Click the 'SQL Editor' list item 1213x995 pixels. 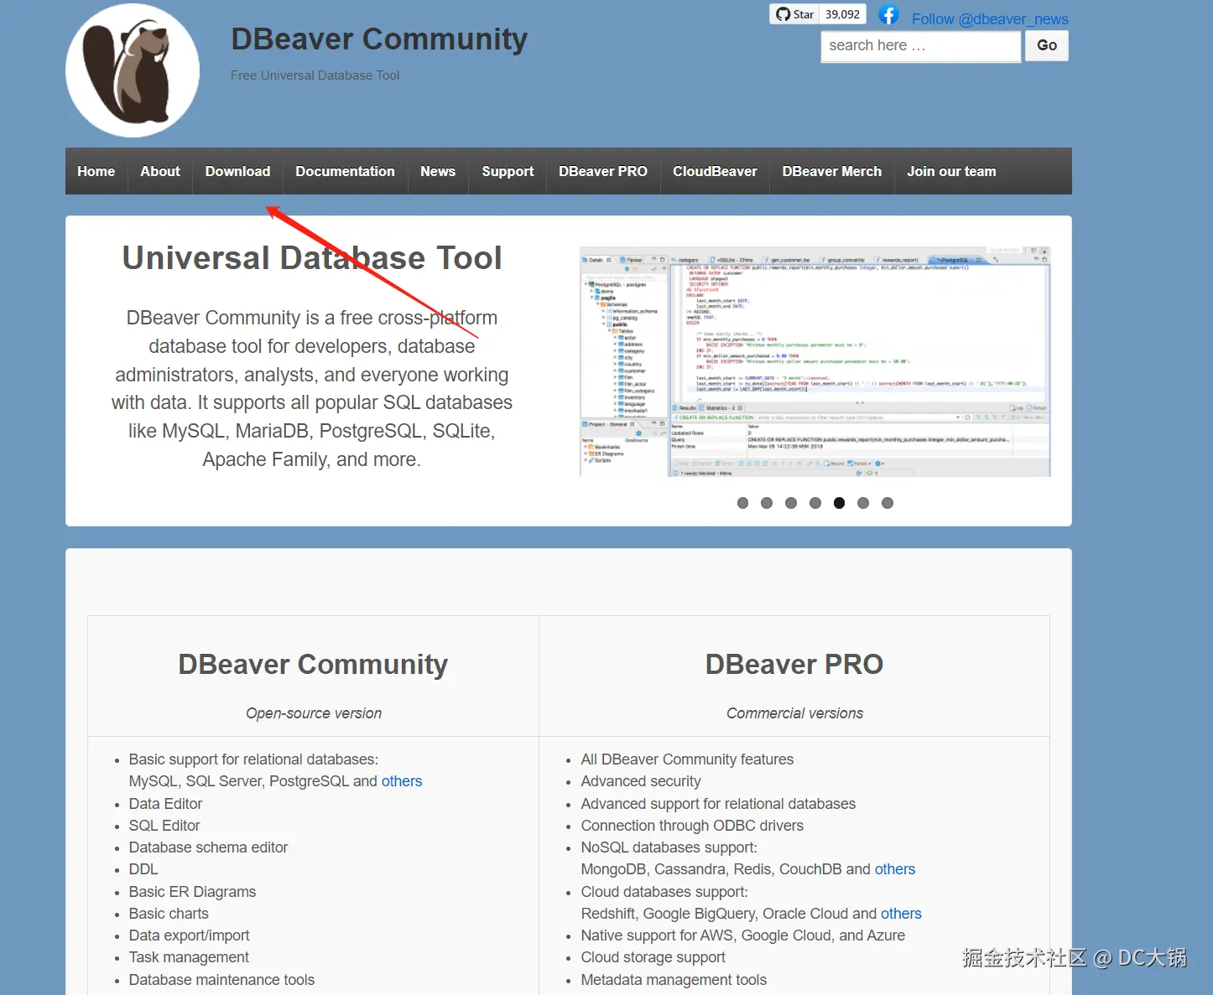coord(164,826)
